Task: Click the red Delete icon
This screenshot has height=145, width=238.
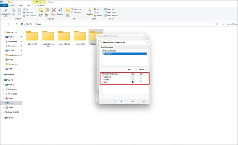Action: (54, 10)
